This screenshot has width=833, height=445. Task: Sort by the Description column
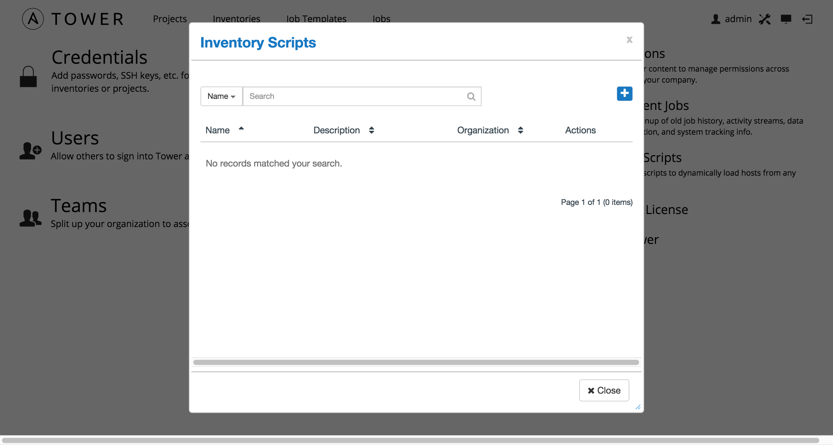344,130
